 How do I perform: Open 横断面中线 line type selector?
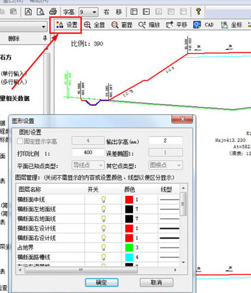tap(169, 200)
